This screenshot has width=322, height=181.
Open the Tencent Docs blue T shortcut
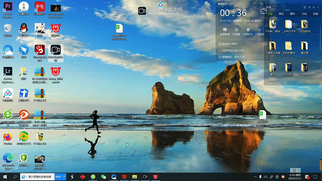(x=24, y=95)
